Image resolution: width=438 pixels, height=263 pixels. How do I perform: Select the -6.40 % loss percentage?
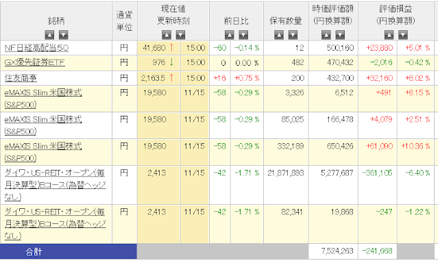tap(417, 173)
